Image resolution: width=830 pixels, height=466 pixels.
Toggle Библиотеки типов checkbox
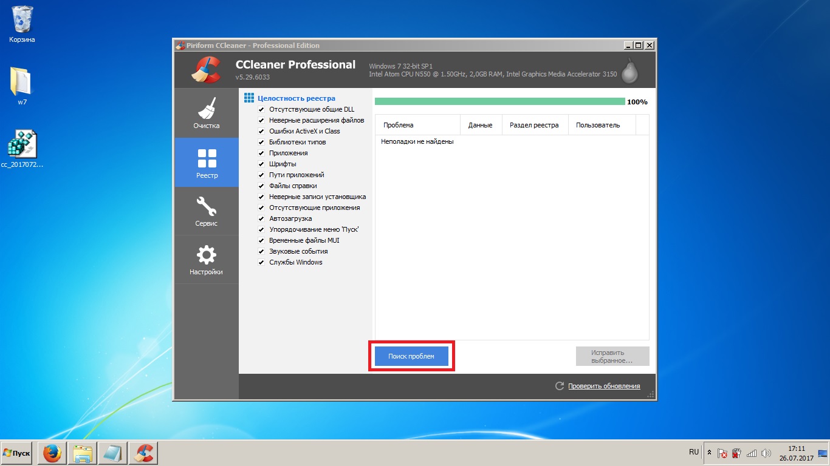(x=261, y=142)
